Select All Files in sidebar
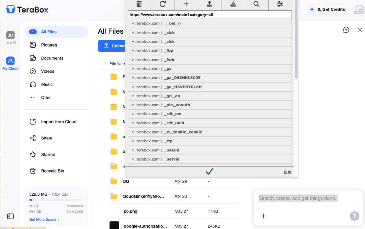The image size is (365, 229). coord(56,32)
